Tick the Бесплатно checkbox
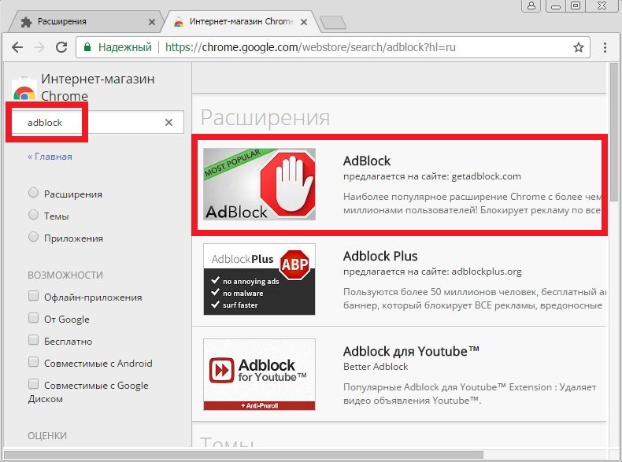622x462 pixels. coord(33,340)
